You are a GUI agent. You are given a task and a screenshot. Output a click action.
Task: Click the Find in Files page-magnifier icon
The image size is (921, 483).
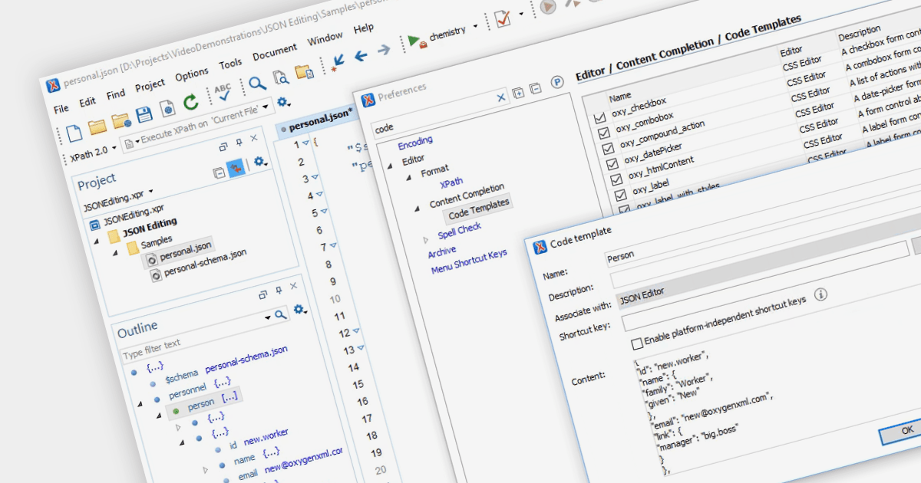pos(281,77)
